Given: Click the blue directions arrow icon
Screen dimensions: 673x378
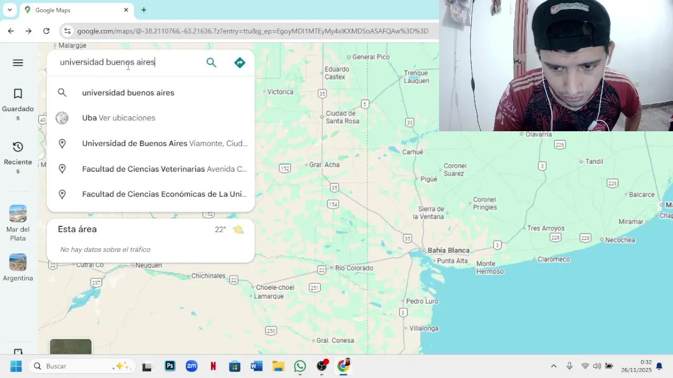Looking at the screenshot, I should pyautogui.click(x=240, y=62).
